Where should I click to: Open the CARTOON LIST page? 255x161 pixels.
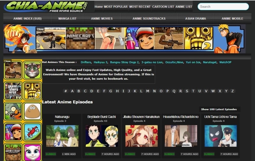click(x=163, y=7)
